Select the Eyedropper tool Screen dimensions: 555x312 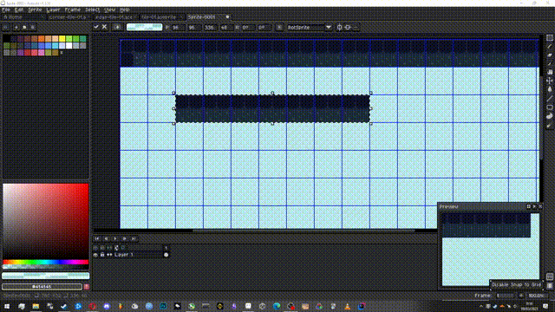pyautogui.click(x=549, y=63)
